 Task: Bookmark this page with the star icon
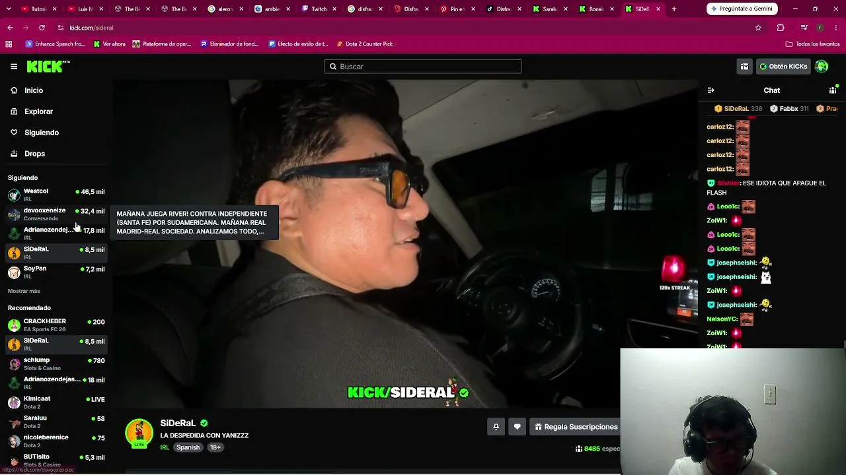click(x=758, y=28)
